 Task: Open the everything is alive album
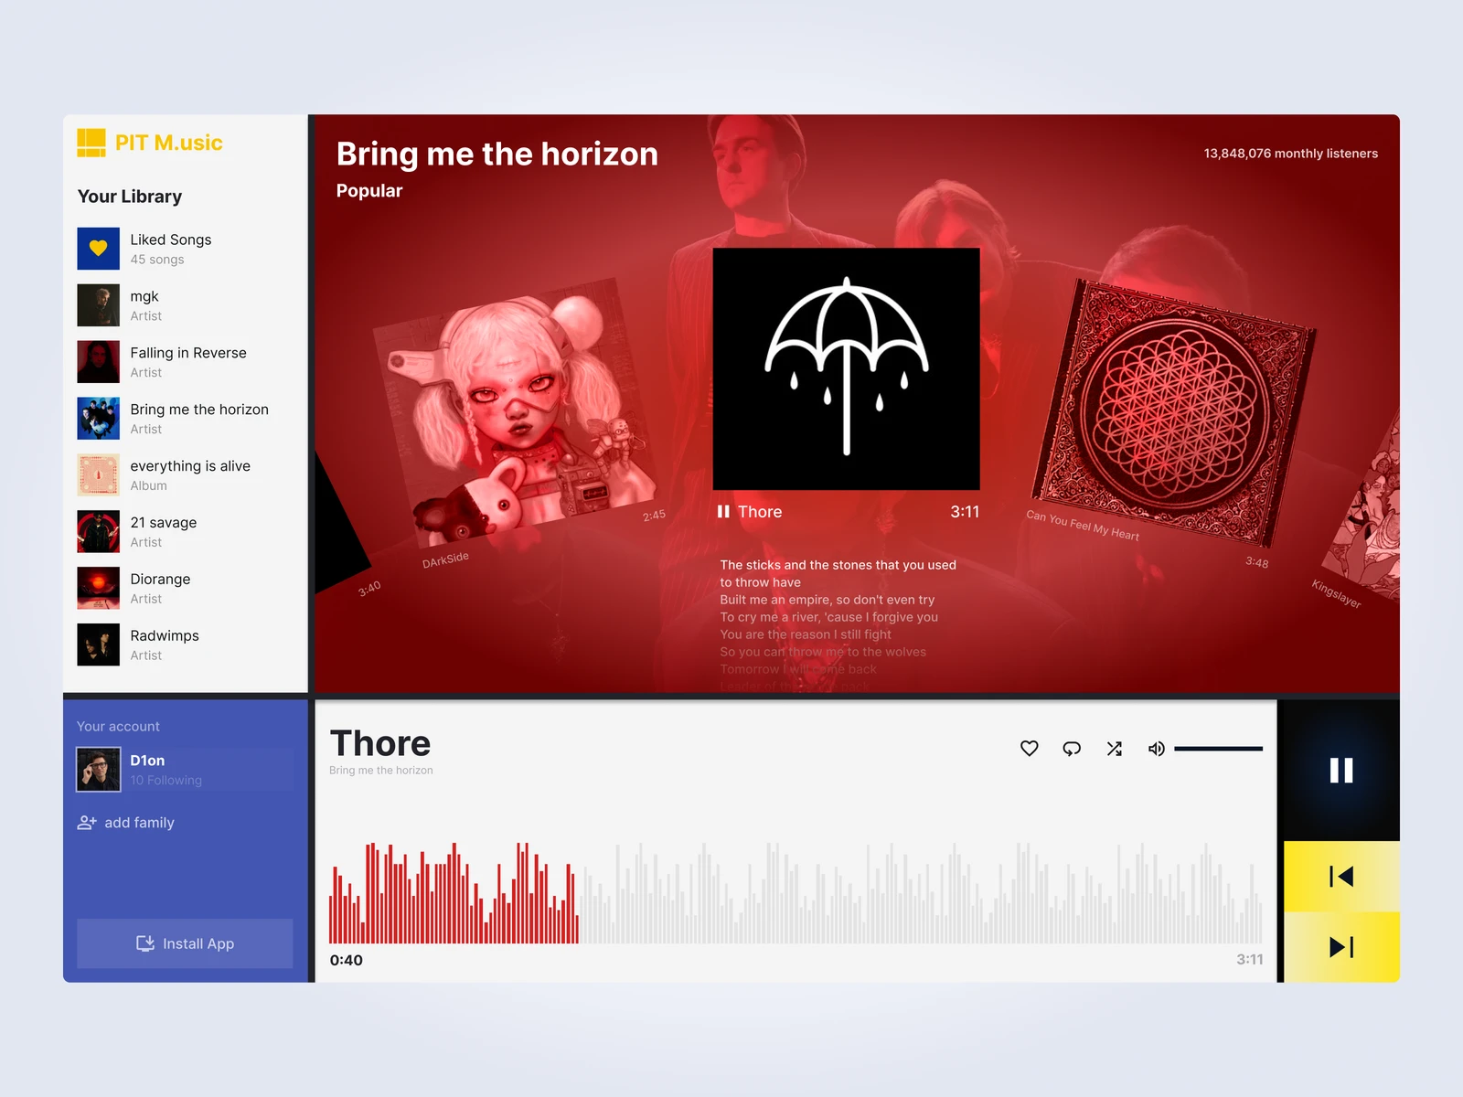pyautogui.click(x=185, y=475)
